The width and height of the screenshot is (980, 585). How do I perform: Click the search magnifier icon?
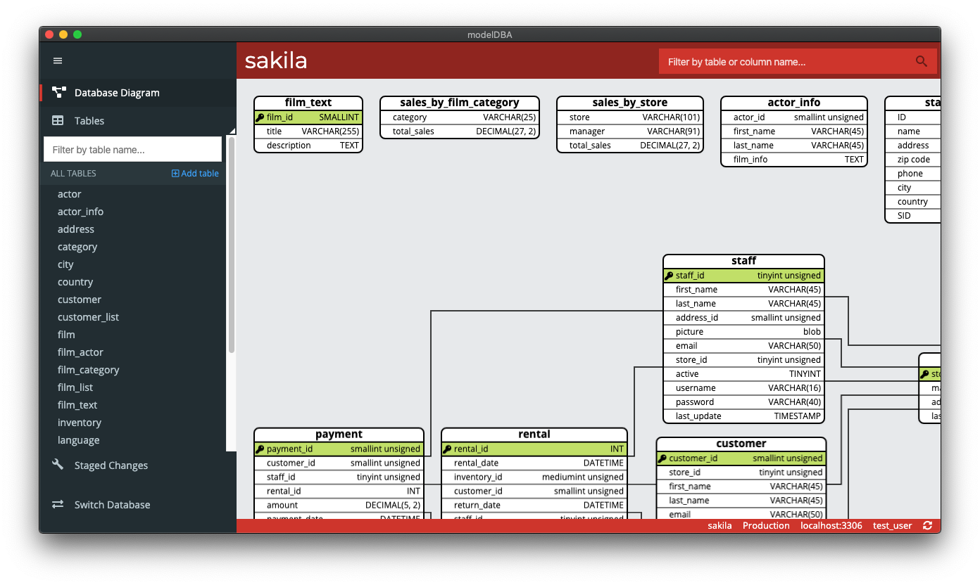(x=921, y=61)
